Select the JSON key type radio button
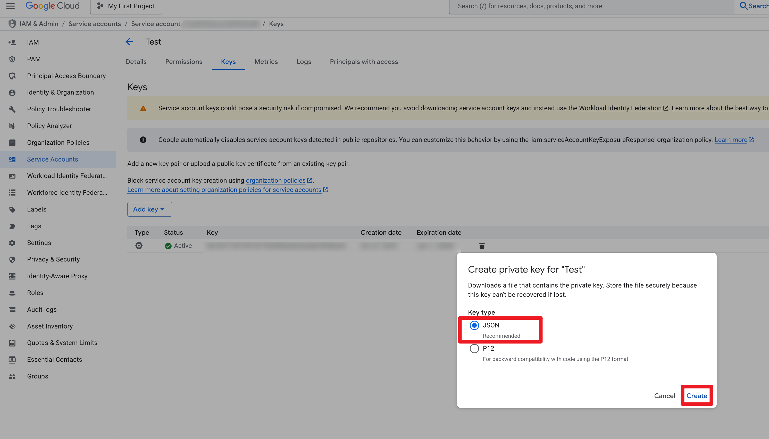Screen dimensions: 769x439 pyautogui.click(x=474, y=325)
